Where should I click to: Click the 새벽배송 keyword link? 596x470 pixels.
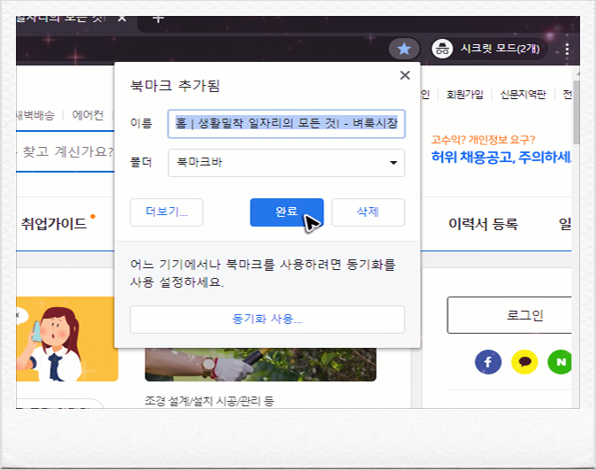click(x=35, y=115)
